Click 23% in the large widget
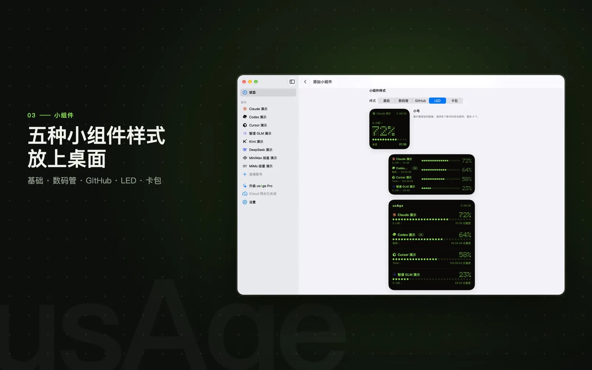This screenshot has width=592, height=370. [465, 275]
